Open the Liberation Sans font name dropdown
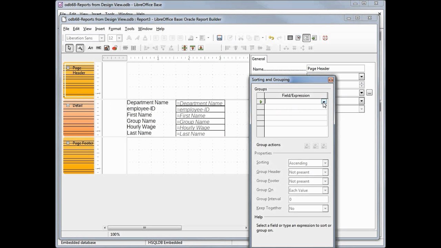441x248 pixels. 102,38
